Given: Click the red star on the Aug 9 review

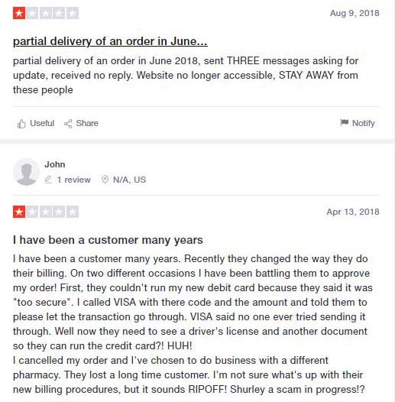Looking at the screenshot, I should (19, 13).
